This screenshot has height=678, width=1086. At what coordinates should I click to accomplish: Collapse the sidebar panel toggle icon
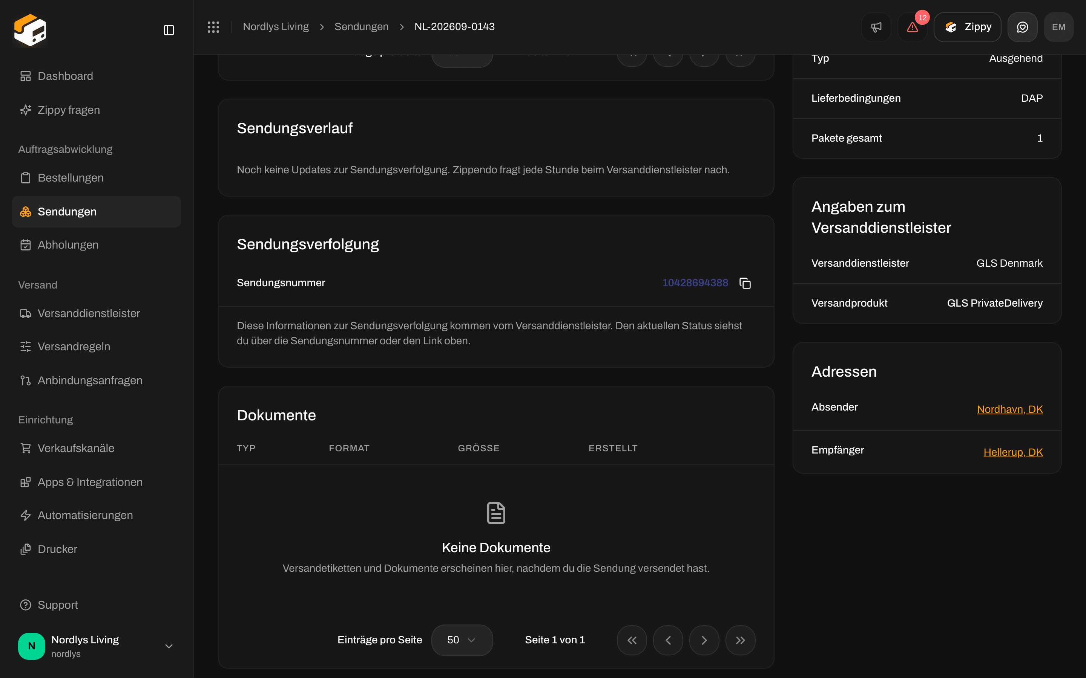click(169, 30)
